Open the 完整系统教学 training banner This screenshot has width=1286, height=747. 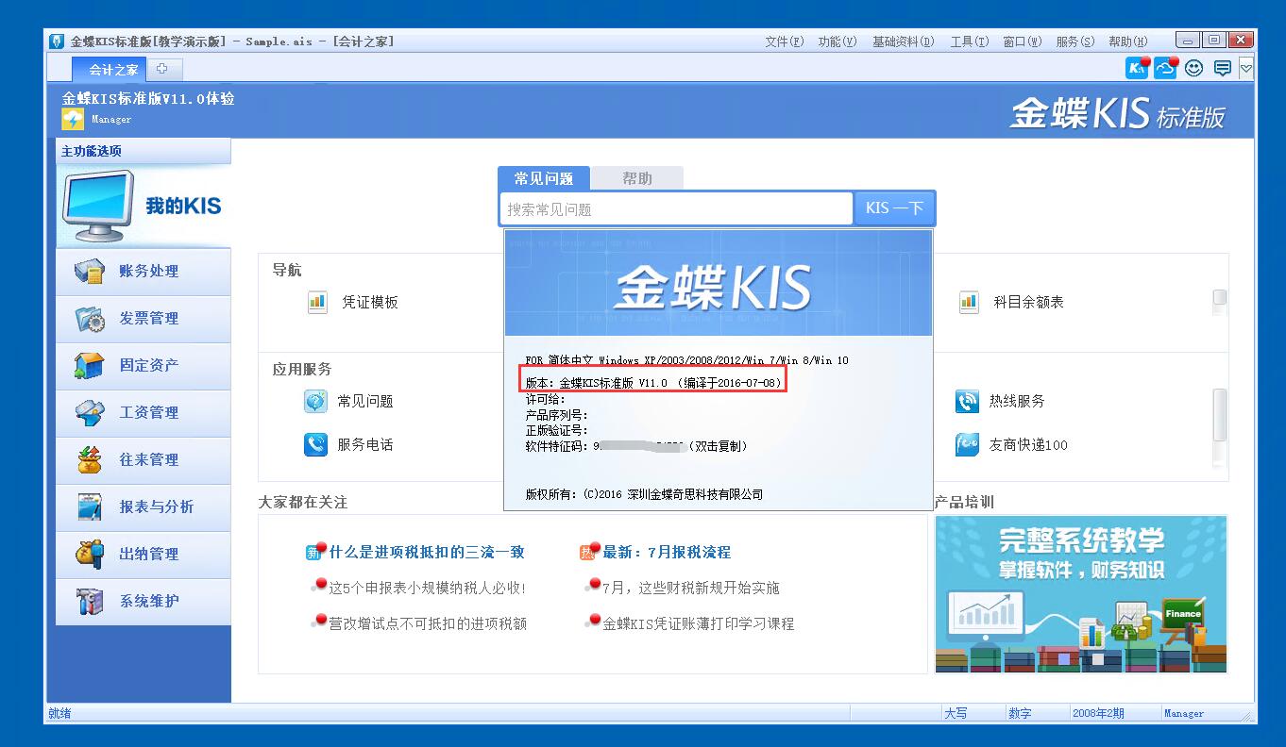click(x=1081, y=594)
